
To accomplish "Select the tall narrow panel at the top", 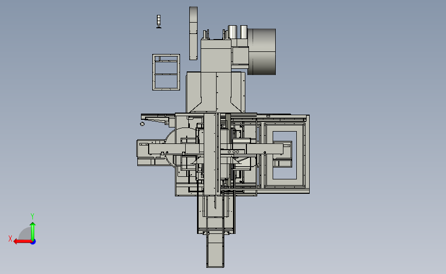I will click(193, 33).
